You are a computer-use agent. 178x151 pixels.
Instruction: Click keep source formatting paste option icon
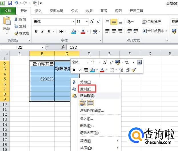[82, 103]
